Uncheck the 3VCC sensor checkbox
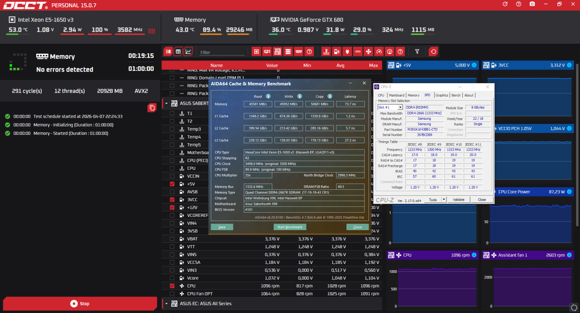 pos(172,199)
